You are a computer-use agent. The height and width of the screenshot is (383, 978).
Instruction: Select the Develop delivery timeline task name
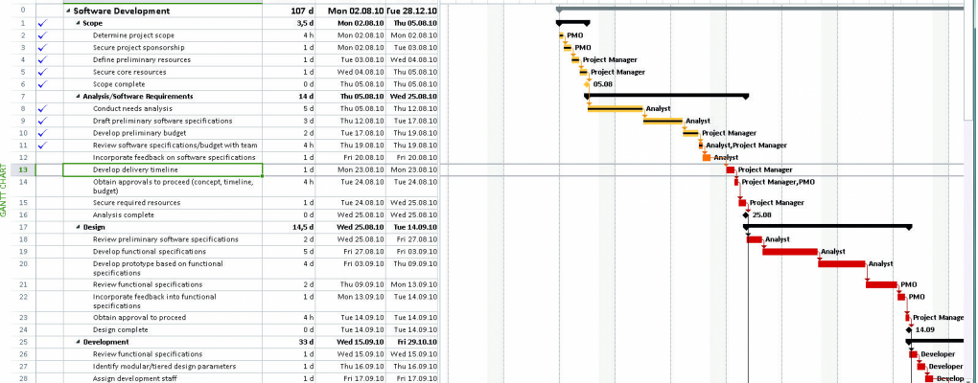135,169
